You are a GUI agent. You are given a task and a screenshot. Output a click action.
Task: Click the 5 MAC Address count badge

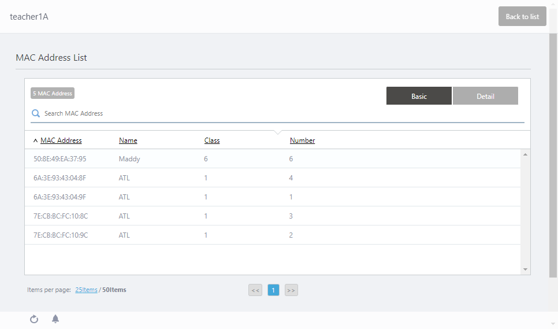point(53,94)
